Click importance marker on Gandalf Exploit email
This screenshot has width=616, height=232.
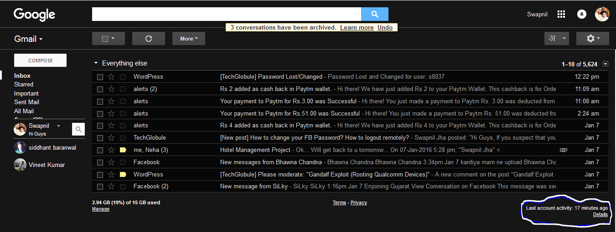click(123, 175)
